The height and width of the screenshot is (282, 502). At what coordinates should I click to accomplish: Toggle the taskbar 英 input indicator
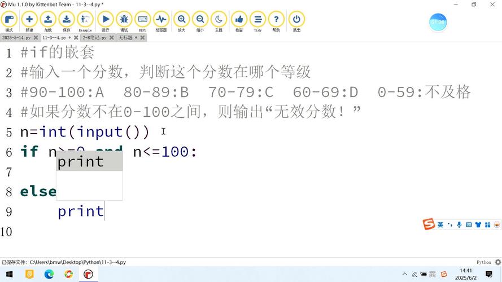pyautogui.click(x=433, y=274)
